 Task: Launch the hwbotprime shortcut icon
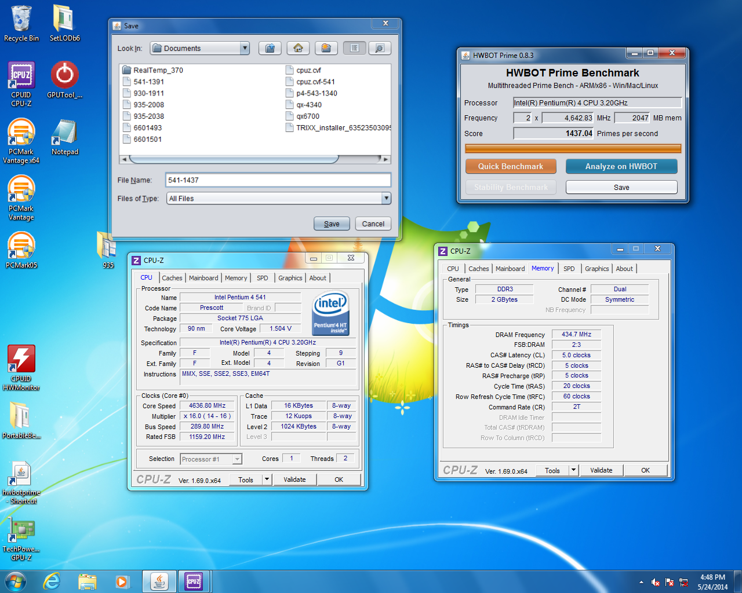(21, 482)
